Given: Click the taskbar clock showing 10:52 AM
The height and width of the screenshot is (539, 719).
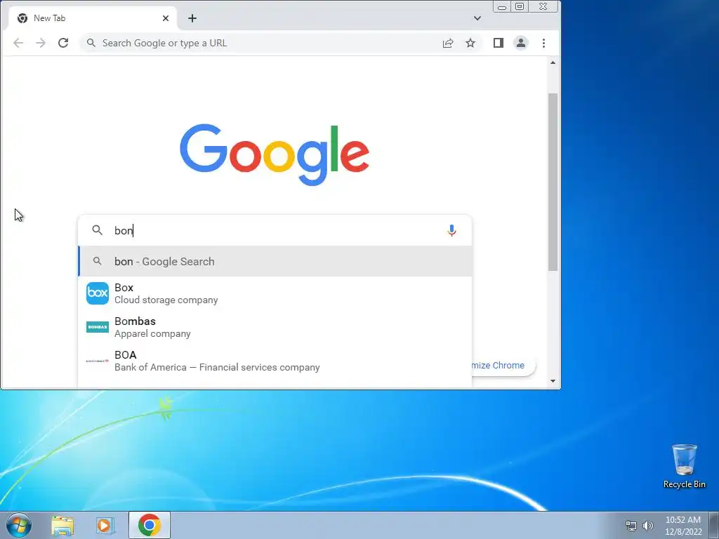Looking at the screenshot, I should [x=683, y=525].
